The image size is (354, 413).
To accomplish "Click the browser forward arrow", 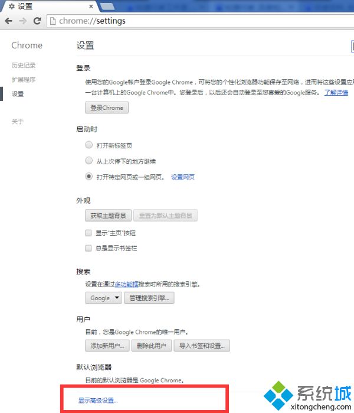I will [x=23, y=21].
